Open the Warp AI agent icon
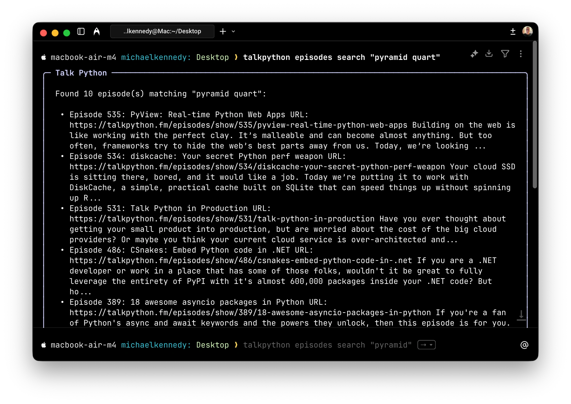Image resolution: width=571 pixels, height=404 pixels. coord(97,31)
